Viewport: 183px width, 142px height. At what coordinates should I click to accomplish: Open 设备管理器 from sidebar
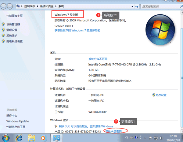(x=13, y=24)
